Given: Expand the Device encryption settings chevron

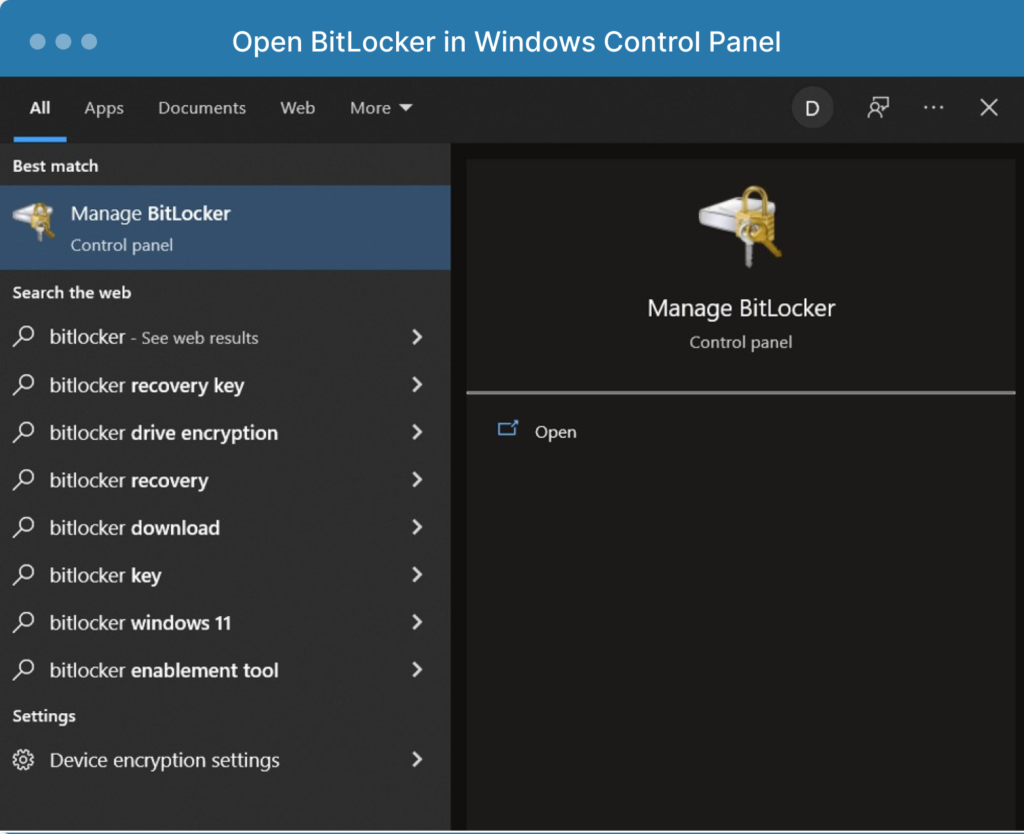Looking at the screenshot, I should 417,759.
